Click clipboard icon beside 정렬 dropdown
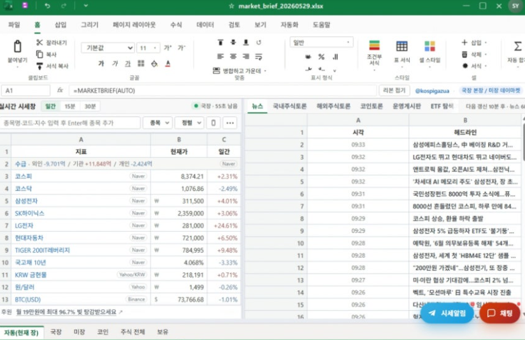This screenshot has width=525, height=340. (213, 123)
